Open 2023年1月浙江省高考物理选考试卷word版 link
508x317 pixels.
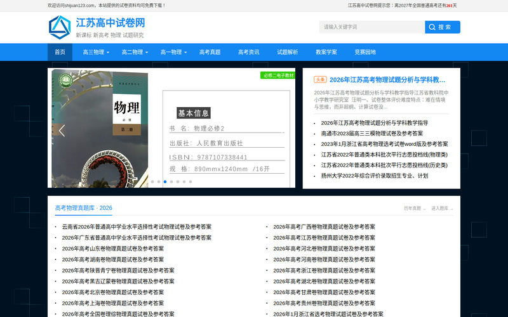coord(385,144)
